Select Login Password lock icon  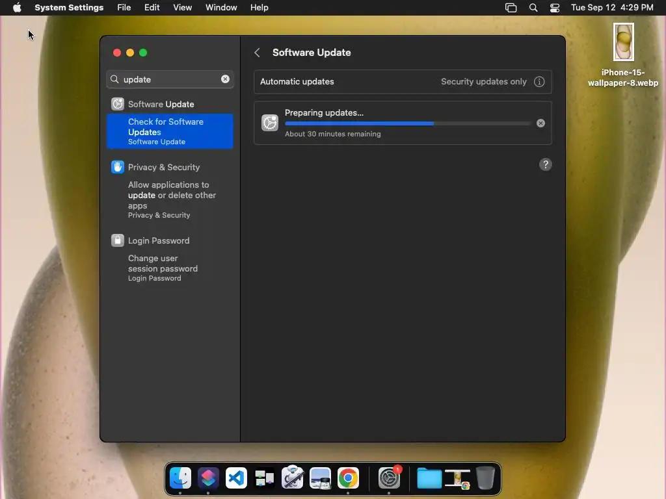(x=118, y=240)
